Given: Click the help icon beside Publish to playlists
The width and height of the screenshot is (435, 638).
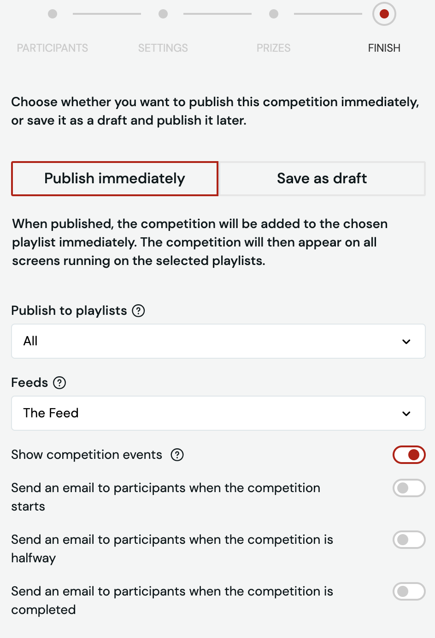Looking at the screenshot, I should click(x=138, y=311).
